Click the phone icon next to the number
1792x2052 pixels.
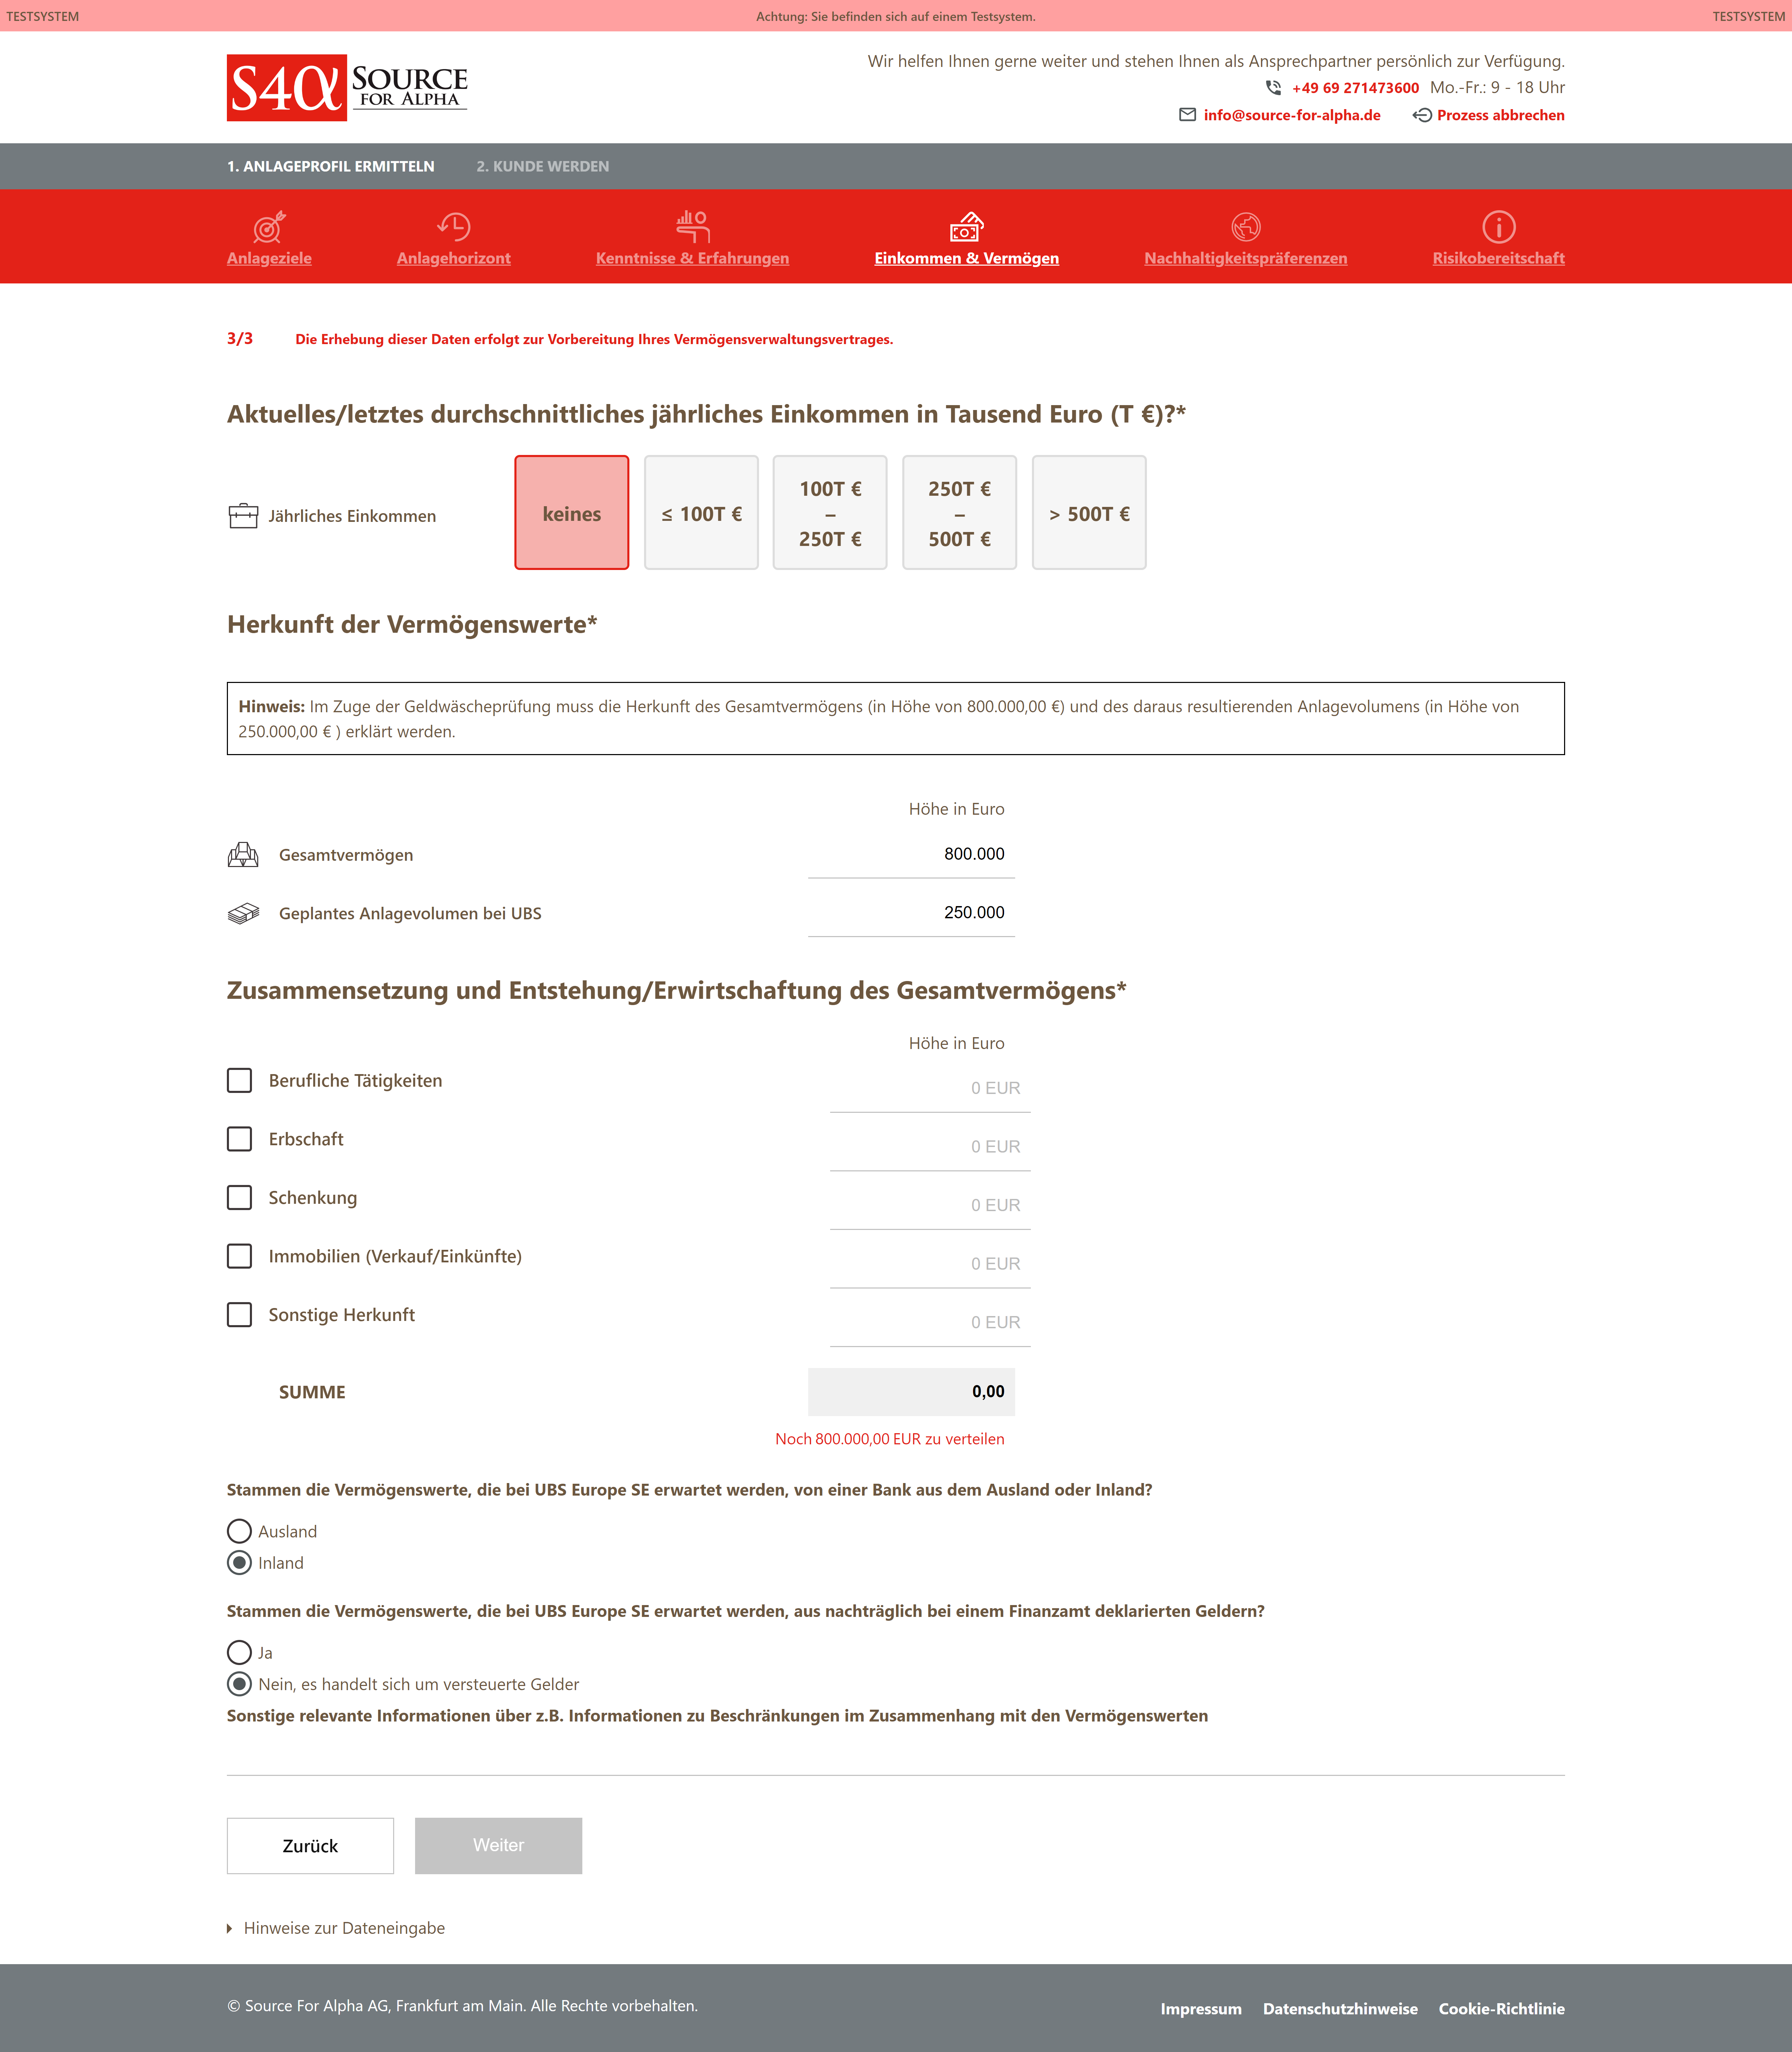point(1273,88)
